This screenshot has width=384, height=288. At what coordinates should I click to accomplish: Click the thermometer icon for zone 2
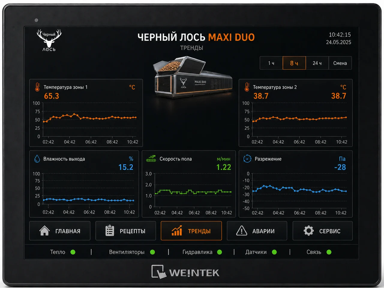coord(247,87)
